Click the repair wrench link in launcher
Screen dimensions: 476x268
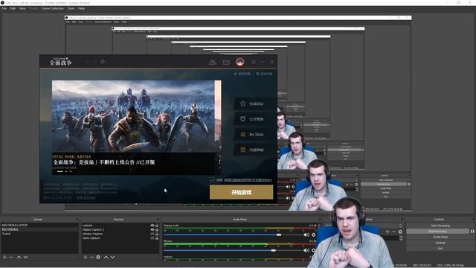[x=242, y=74]
